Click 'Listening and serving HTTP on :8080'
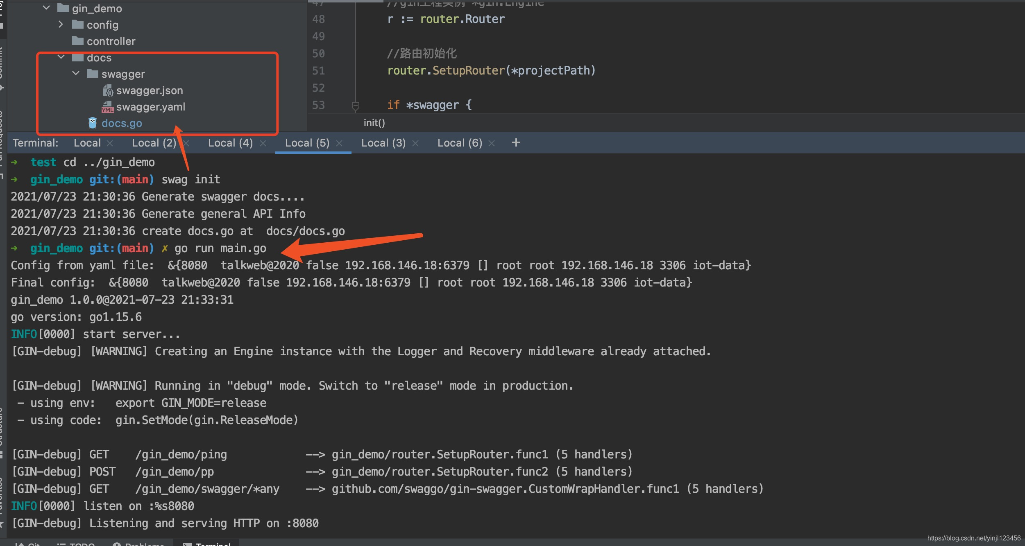Image resolution: width=1025 pixels, height=546 pixels. click(x=204, y=523)
